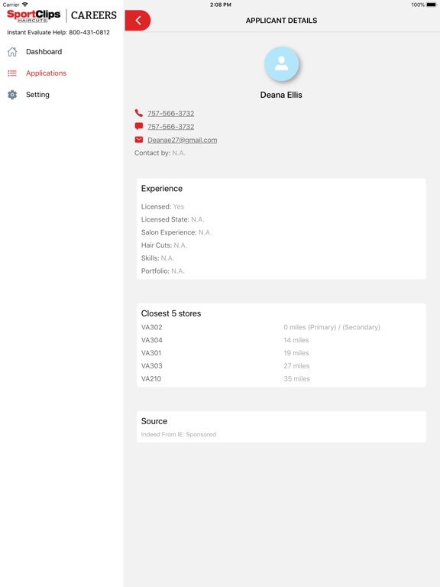
Task: Click the Source section heading
Action: (x=154, y=421)
